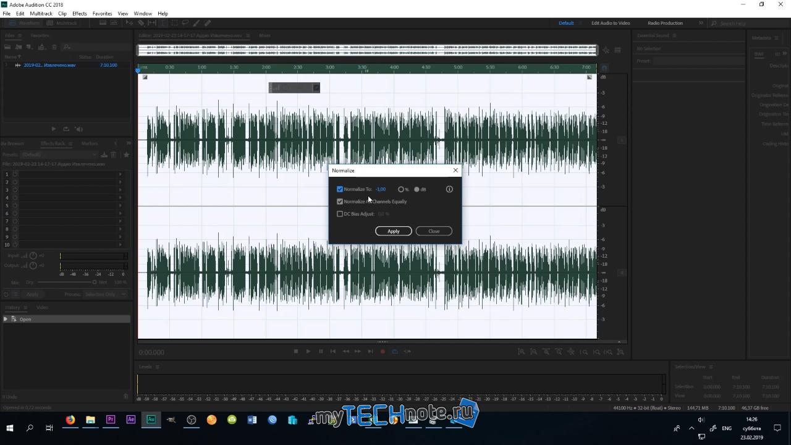This screenshot has width=791, height=445.
Task: Click the Pause transport button
Action: pos(321,351)
